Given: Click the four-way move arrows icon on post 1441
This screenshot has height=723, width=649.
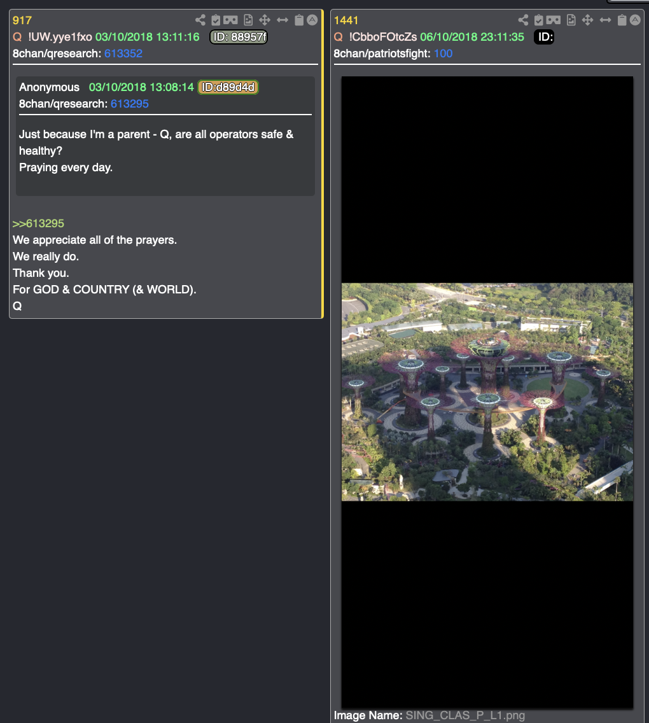Looking at the screenshot, I should (x=588, y=20).
